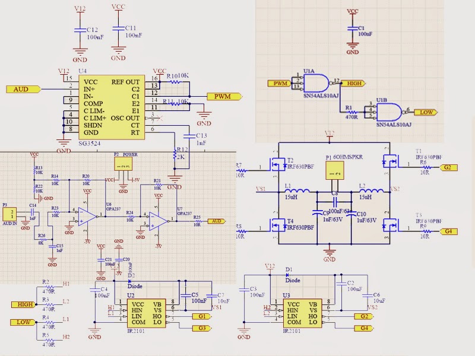The image size is (475, 356).
Task: Select the G1 output port
Action: click(x=203, y=316)
